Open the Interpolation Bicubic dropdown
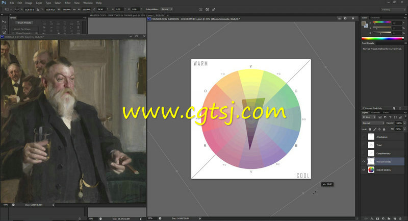This screenshot has height=221, width=408. (x=167, y=9)
